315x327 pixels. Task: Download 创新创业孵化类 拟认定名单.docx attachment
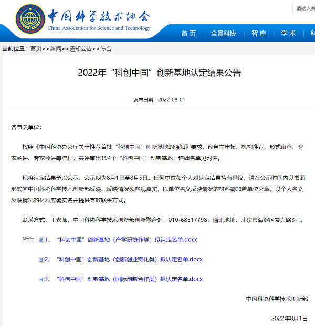[124, 259]
